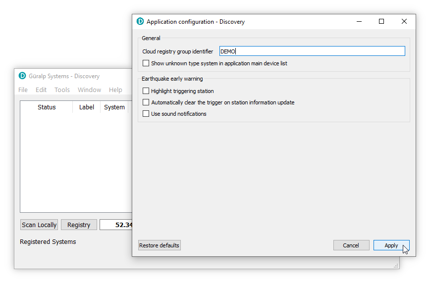This screenshot has height=283, width=430.
Task: Click Restore defaults button
Action: pos(160,245)
